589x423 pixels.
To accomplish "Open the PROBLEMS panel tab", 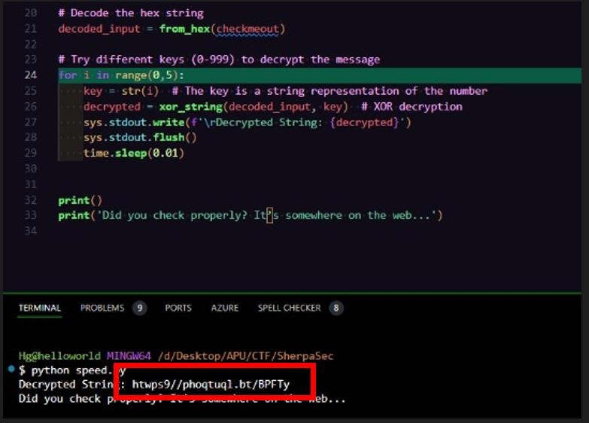I will 102,308.
